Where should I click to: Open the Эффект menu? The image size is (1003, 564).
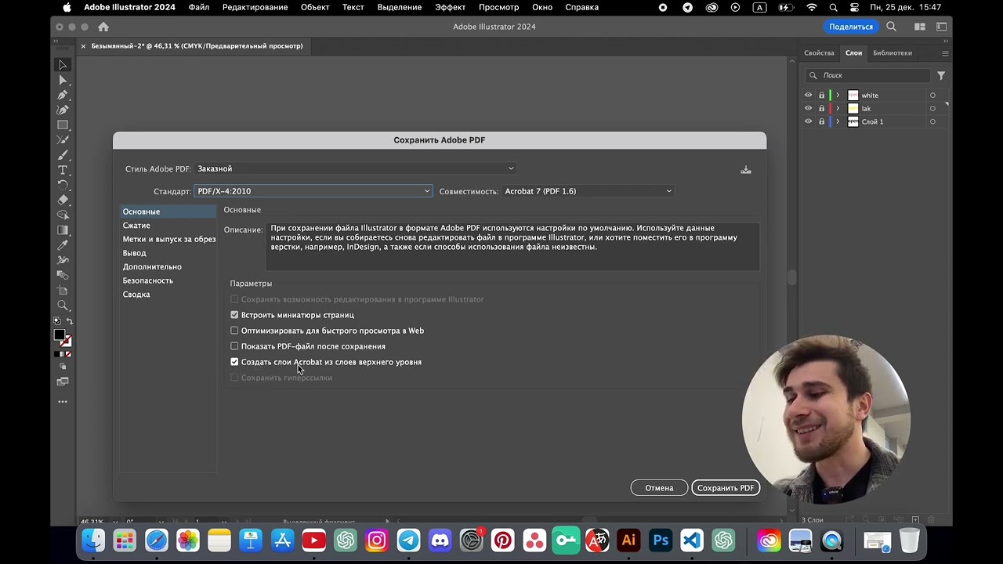(451, 8)
